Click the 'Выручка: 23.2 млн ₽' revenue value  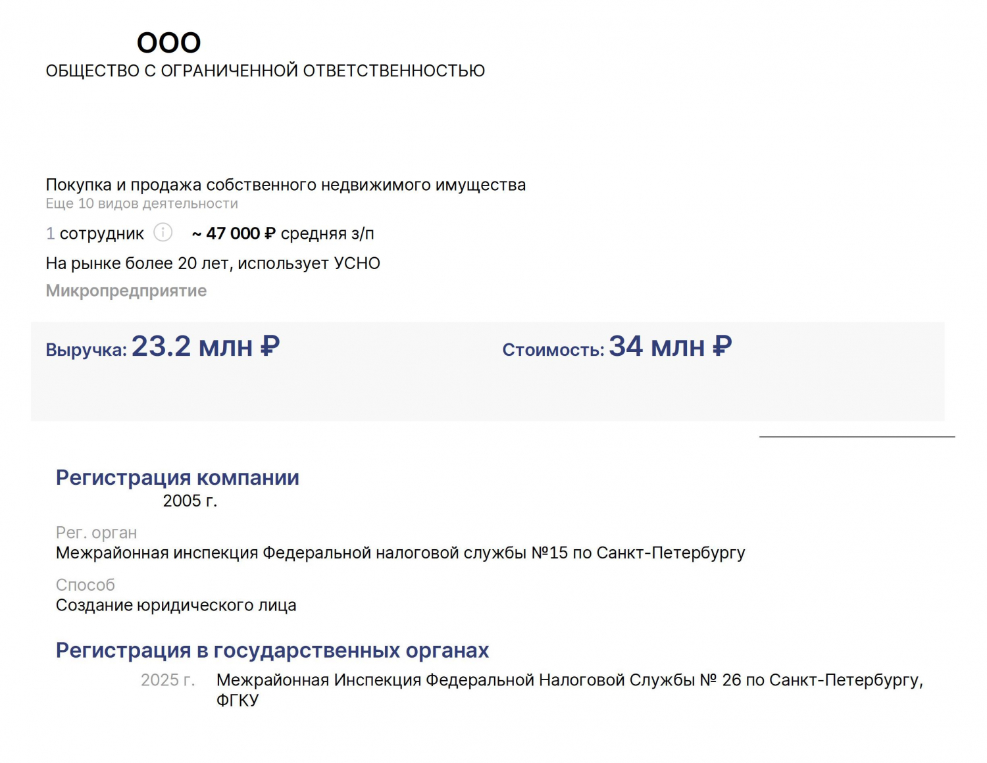tap(163, 347)
